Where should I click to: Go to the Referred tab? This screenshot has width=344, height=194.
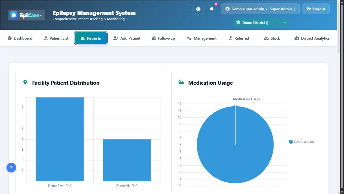(239, 38)
